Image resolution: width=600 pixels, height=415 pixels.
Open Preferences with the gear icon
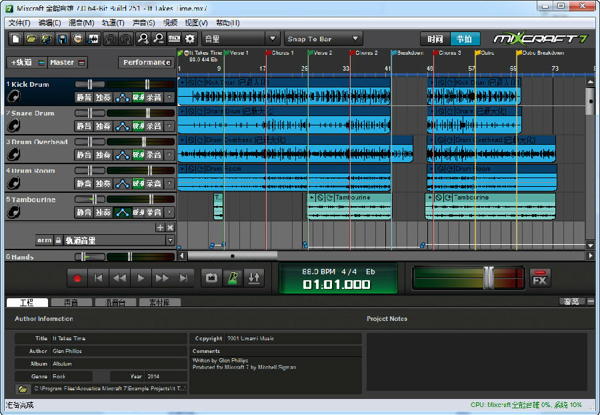(191, 39)
